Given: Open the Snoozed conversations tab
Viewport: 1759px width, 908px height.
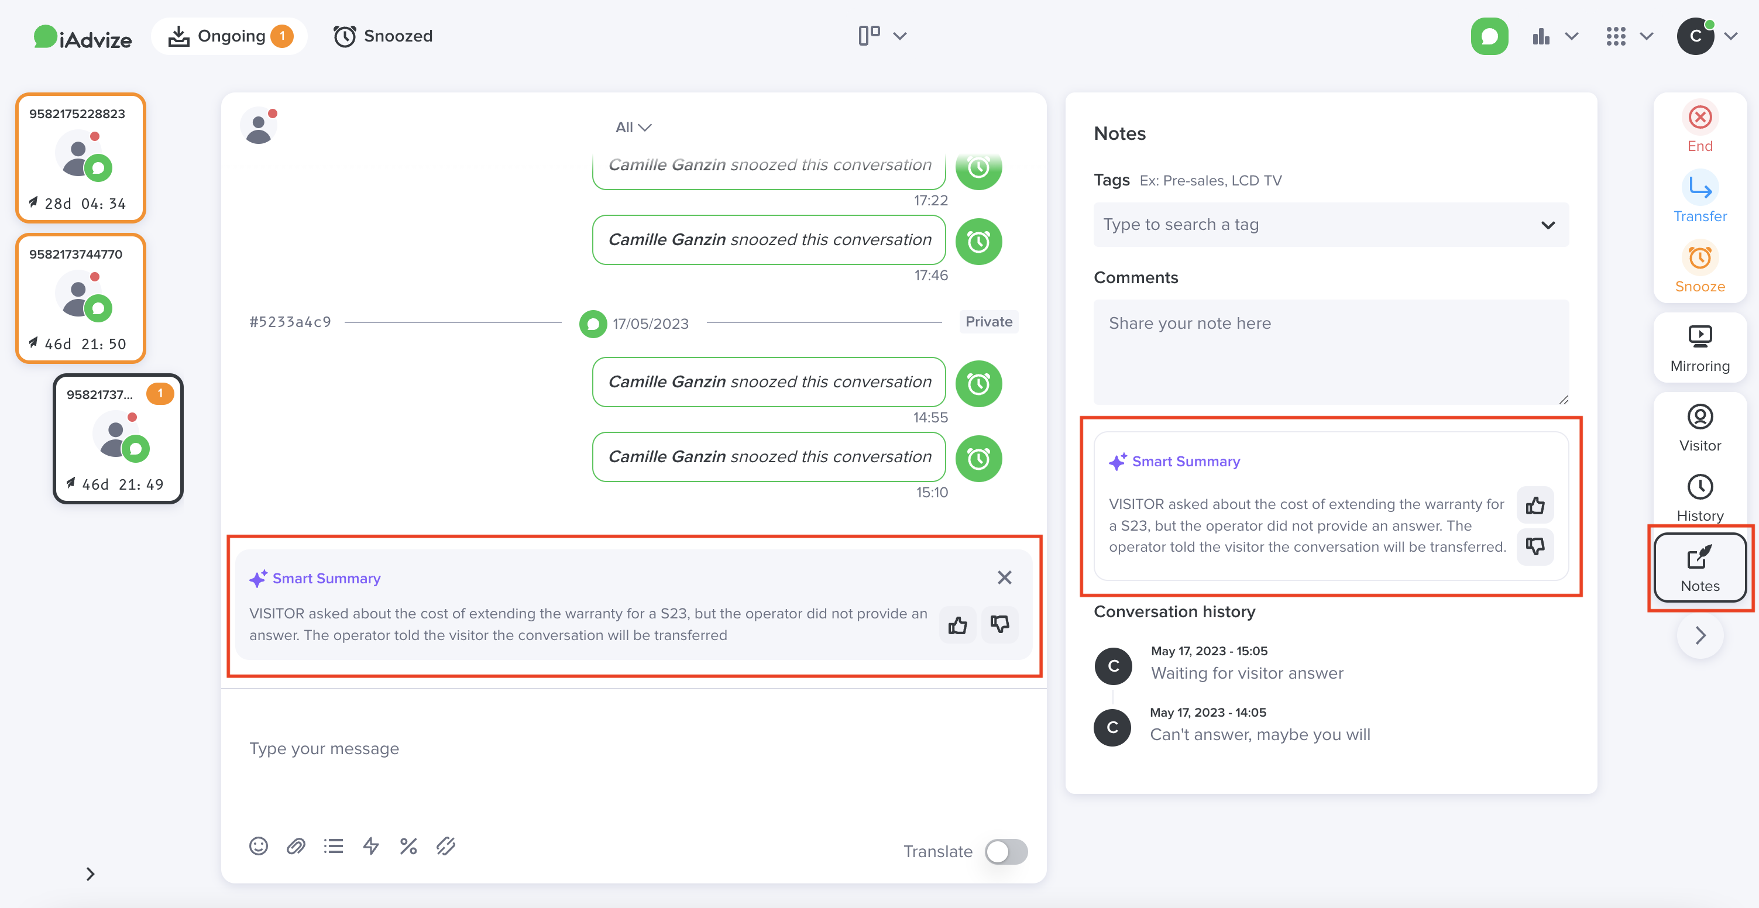Looking at the screenshot, I should pos(383,36).
